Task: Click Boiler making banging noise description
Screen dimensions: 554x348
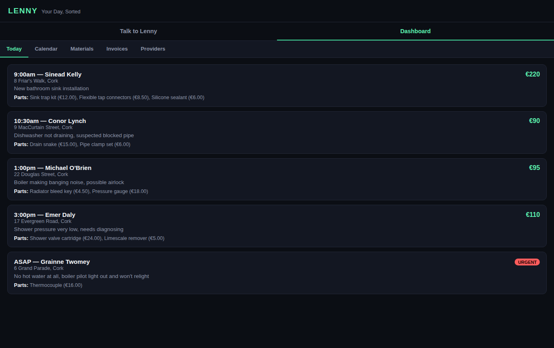Action: [69, 182]
